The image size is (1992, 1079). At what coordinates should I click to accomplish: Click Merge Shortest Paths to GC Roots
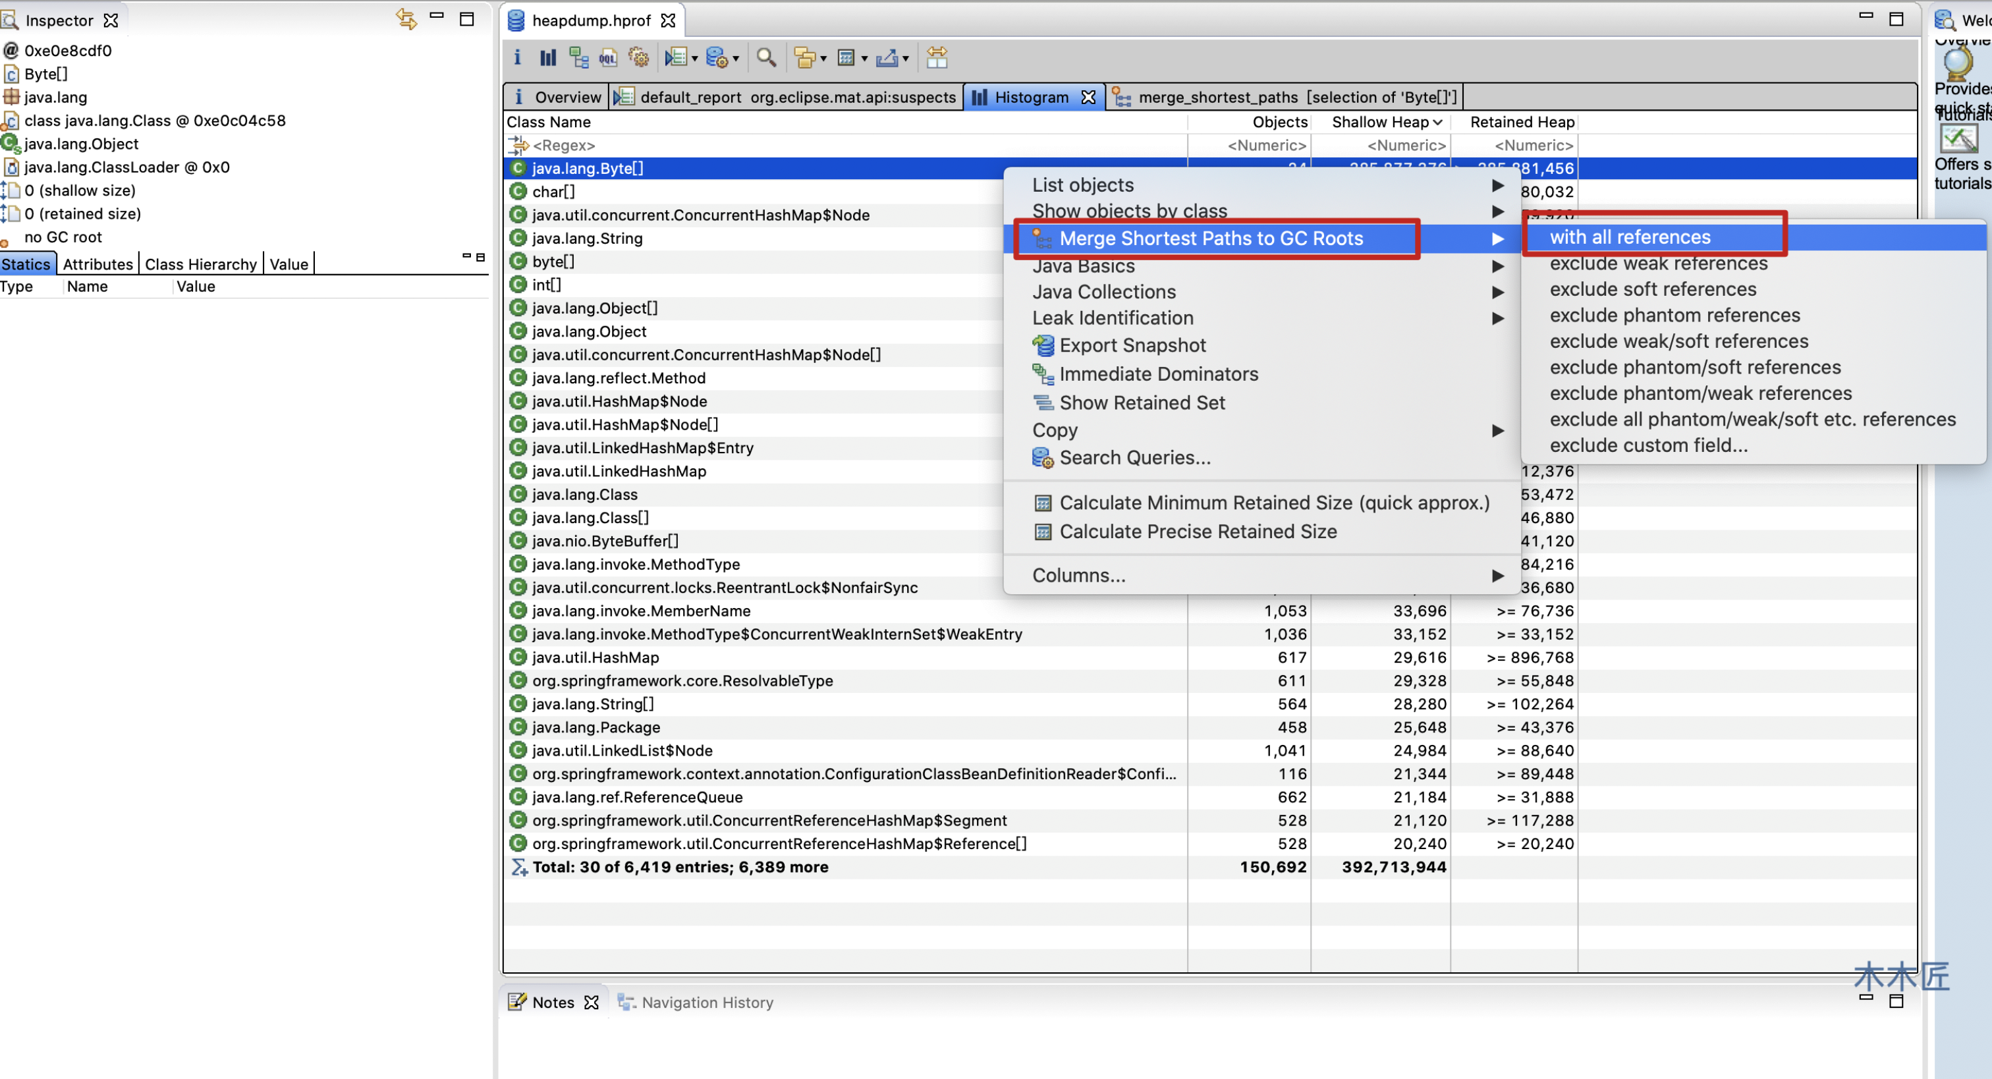click(x=1211, y=238)
